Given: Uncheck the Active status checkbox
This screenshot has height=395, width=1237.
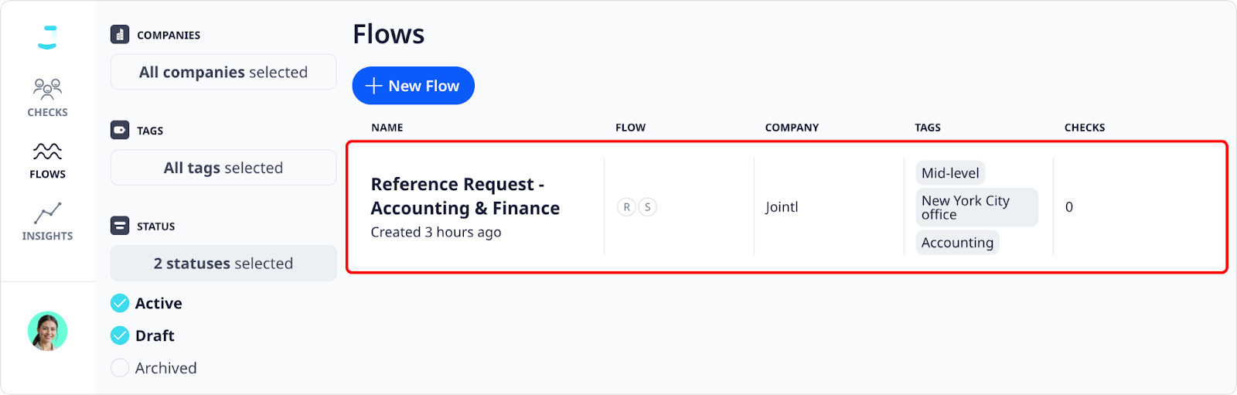Looking at the screenshot, I should click(x=120, y=303).
